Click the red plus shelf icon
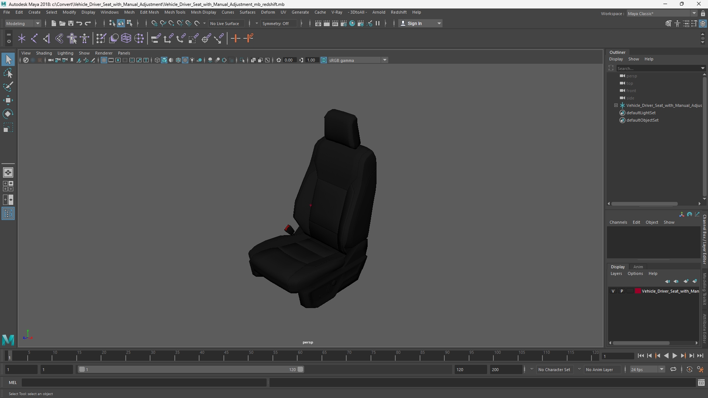The height and width of the screenshot is (398, 708). 235,38
